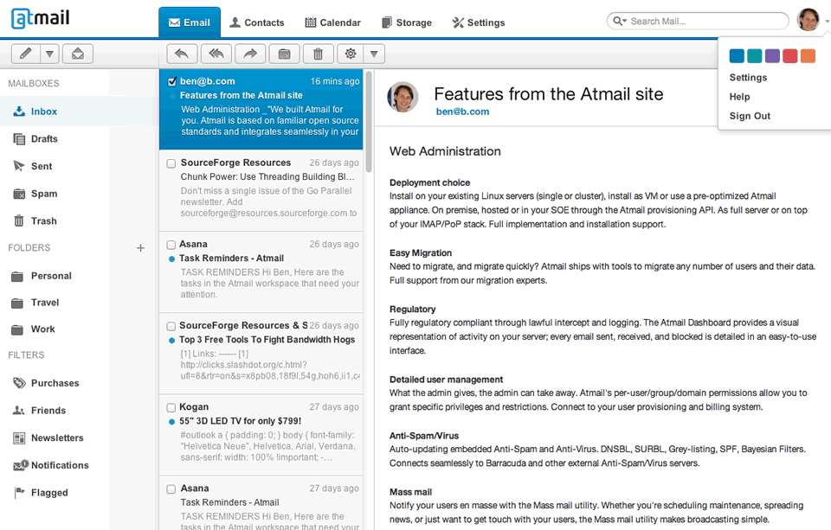Open the Chunk Power SourceForge message

[x=261, y=190]
